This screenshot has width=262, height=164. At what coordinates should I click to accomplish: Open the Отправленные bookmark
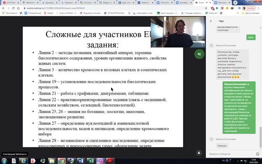coord(33,13)
